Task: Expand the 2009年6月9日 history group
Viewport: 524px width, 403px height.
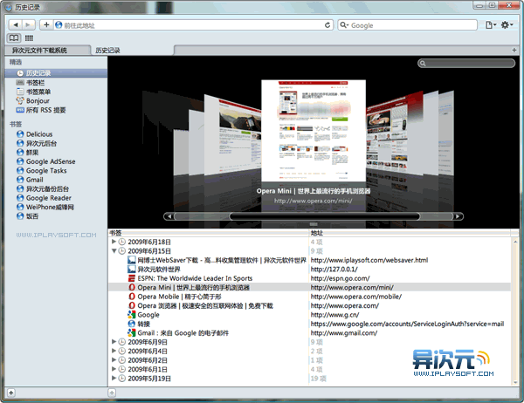Action: (114, 342)
